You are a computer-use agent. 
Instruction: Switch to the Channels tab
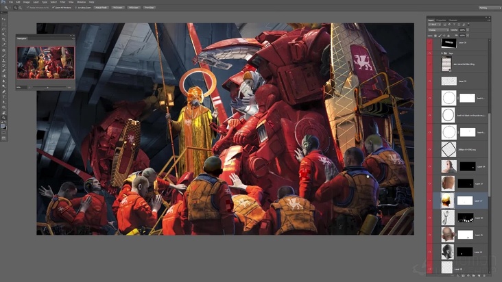point(453,20)
